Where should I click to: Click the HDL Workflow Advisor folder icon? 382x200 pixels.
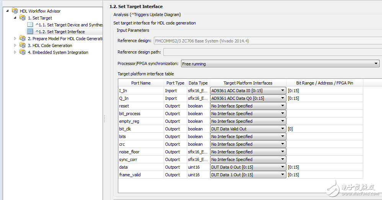15,11
